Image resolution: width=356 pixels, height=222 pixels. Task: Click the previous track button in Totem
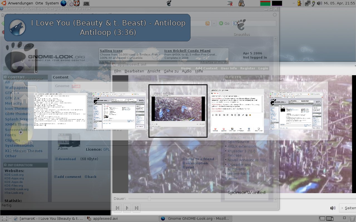[118, 208]
